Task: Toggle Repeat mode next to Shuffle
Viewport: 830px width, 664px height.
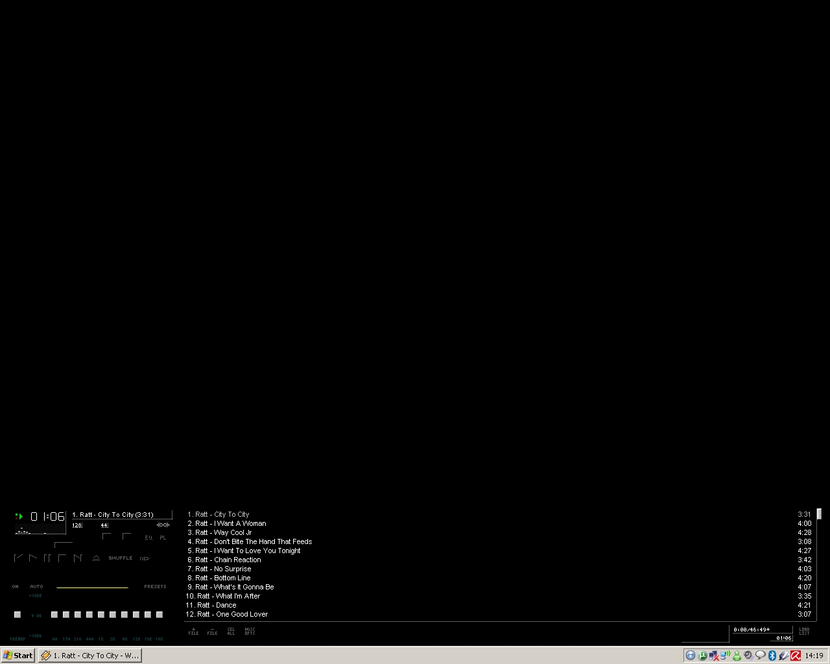Action: coord(145,558)
